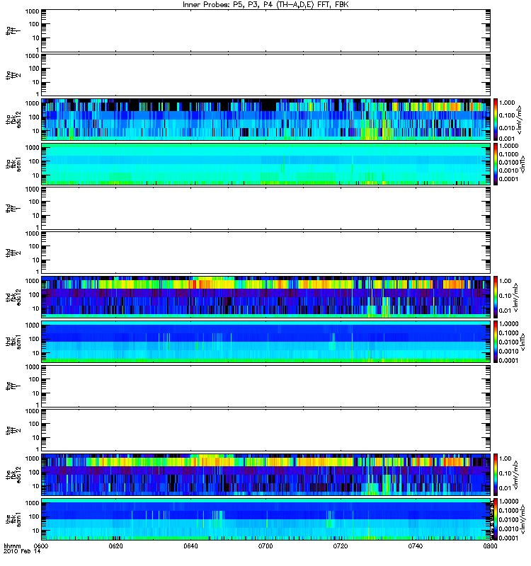Click the color bar beside the fbk edc12
The height and width of the screenshot is (566, 531).
[x=496, y=475]
